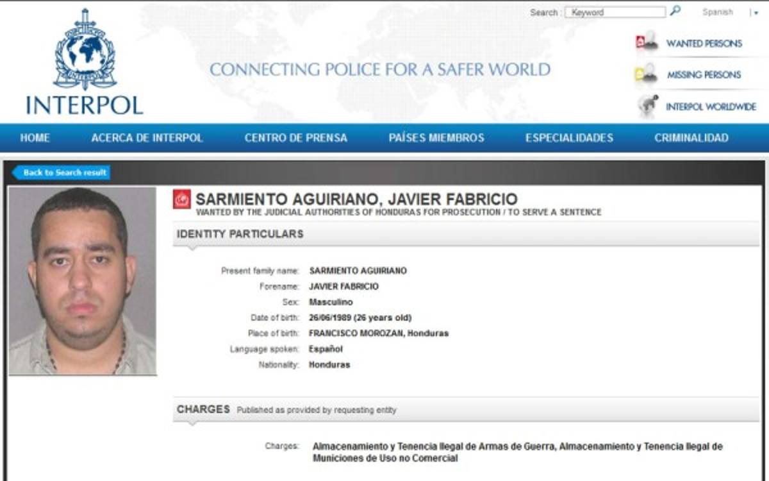Click the red notice icon beside the name
769x481 pixels.
coord(182,199)
